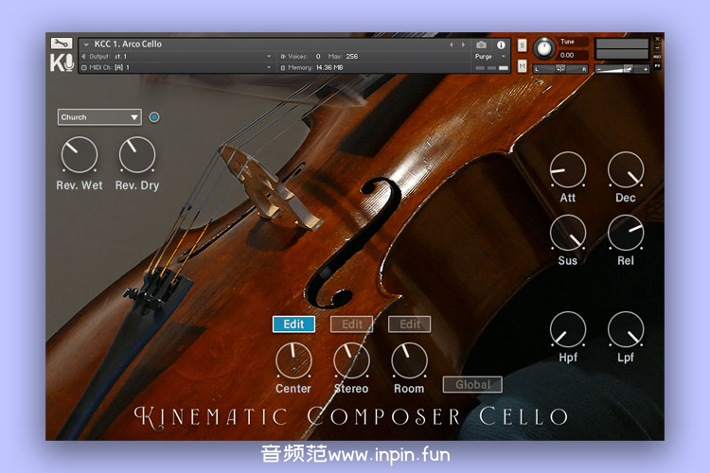Click the Tune value 0.00 field
710x473 pixels.
point(573,55)
